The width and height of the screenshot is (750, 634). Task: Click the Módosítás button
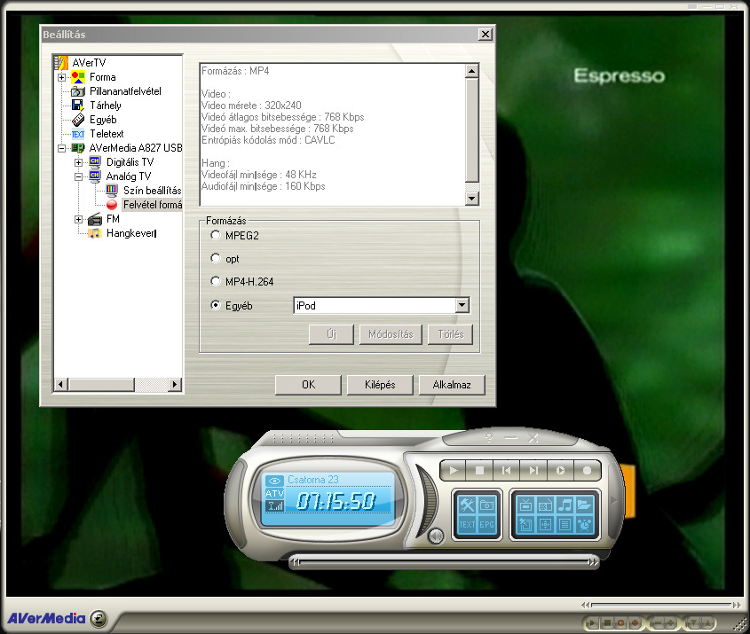(391, 334)
